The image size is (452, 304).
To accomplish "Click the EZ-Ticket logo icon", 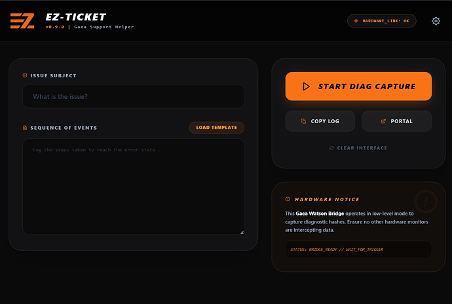I will click(x=22, y=21).
